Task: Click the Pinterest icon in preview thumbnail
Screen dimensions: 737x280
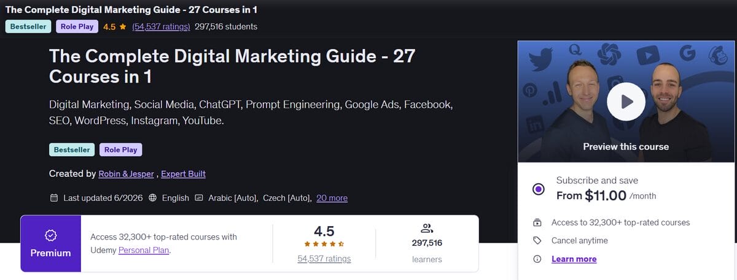Action: coord(529,91)
